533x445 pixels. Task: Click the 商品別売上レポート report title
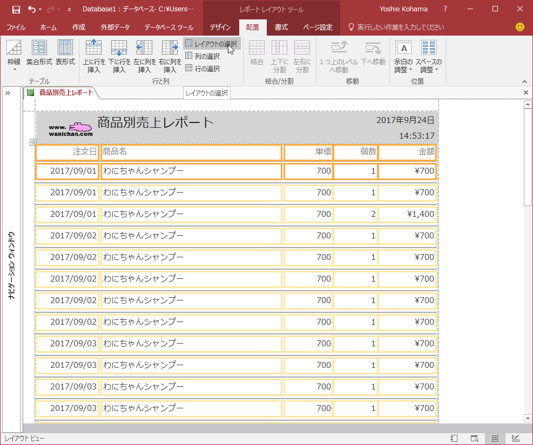click(x=156, y=122)
